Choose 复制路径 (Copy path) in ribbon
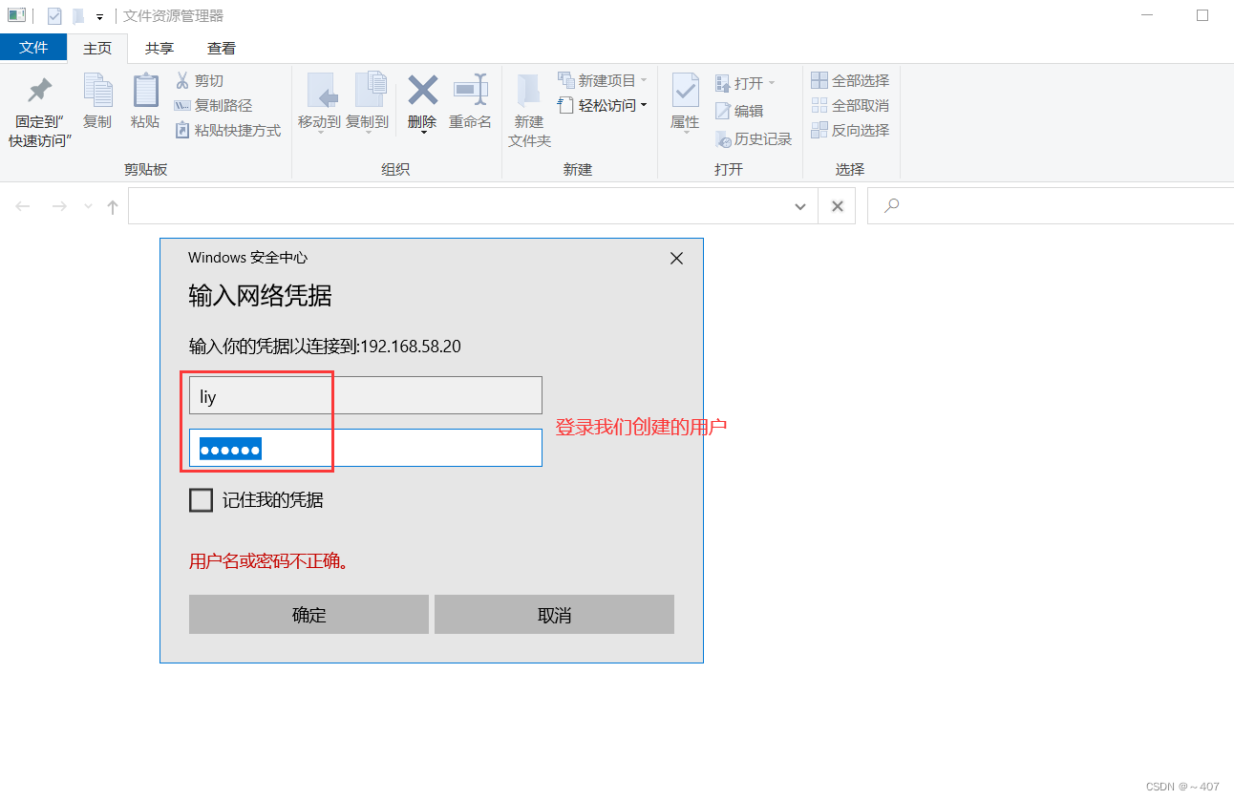Screen dimensions: 1234x800 pos(213,105)
